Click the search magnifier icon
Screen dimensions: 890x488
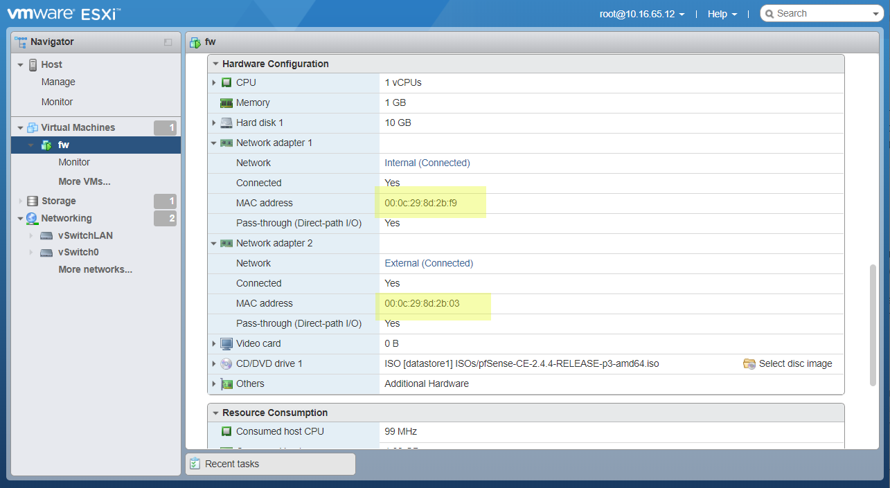[x=770, y=13]
